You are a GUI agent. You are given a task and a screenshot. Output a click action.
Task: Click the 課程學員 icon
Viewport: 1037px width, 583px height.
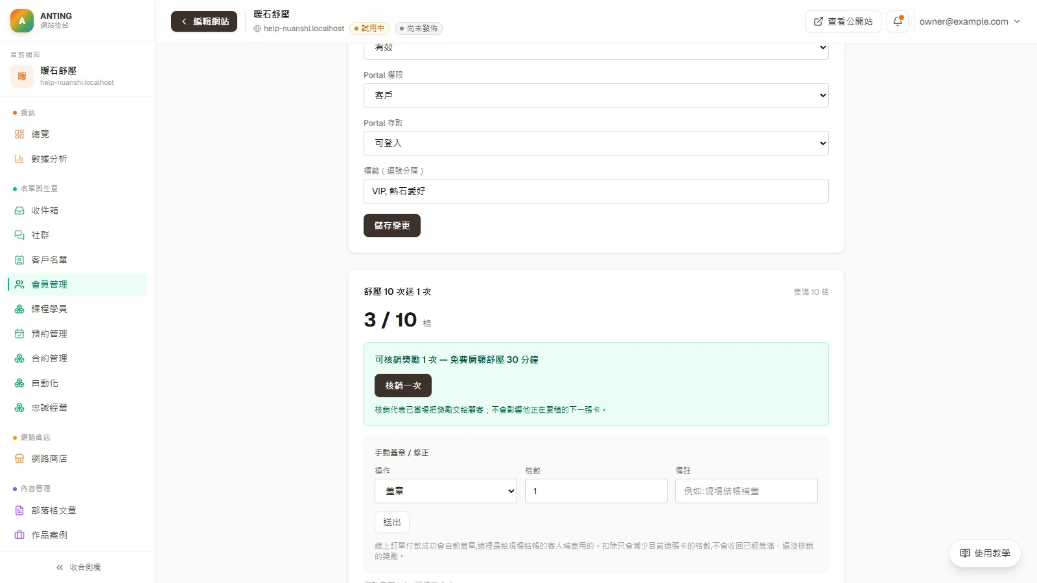pos(19,309)
